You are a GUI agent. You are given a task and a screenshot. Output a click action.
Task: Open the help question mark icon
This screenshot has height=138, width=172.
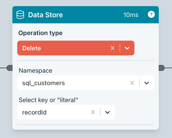tap(151, 15)
